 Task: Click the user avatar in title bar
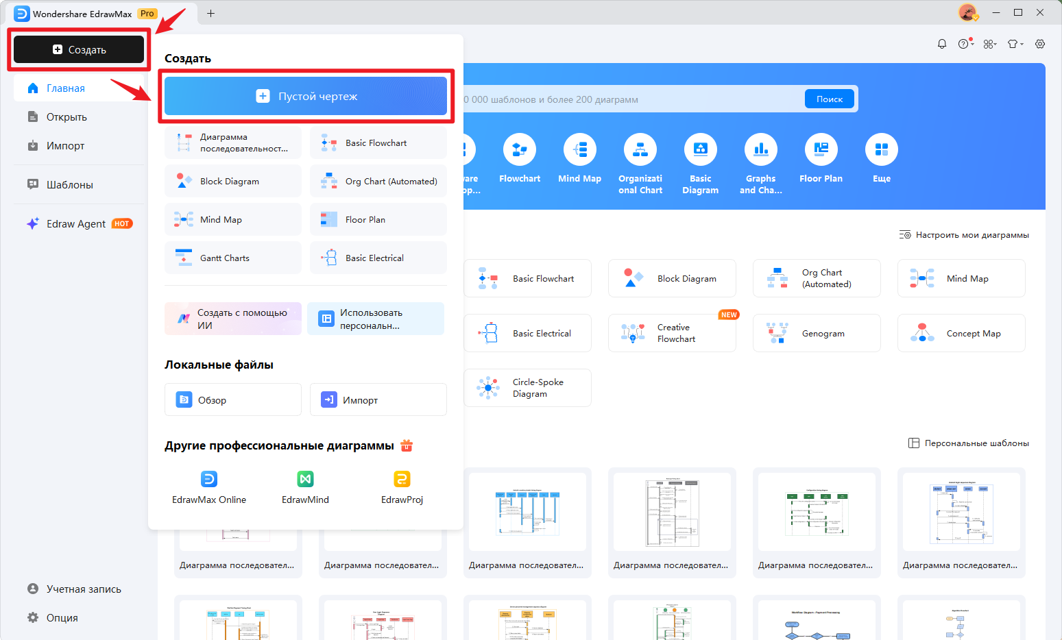tap(967, 13)
